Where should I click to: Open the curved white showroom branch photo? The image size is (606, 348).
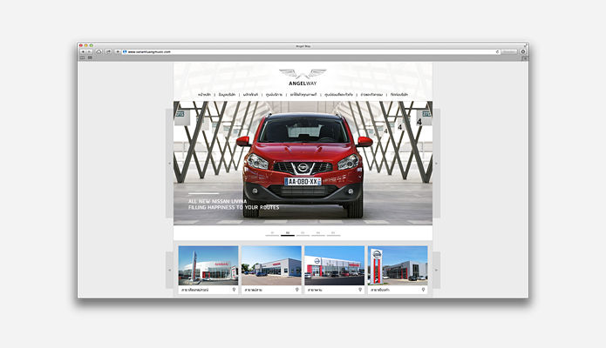tap(208, 265)
